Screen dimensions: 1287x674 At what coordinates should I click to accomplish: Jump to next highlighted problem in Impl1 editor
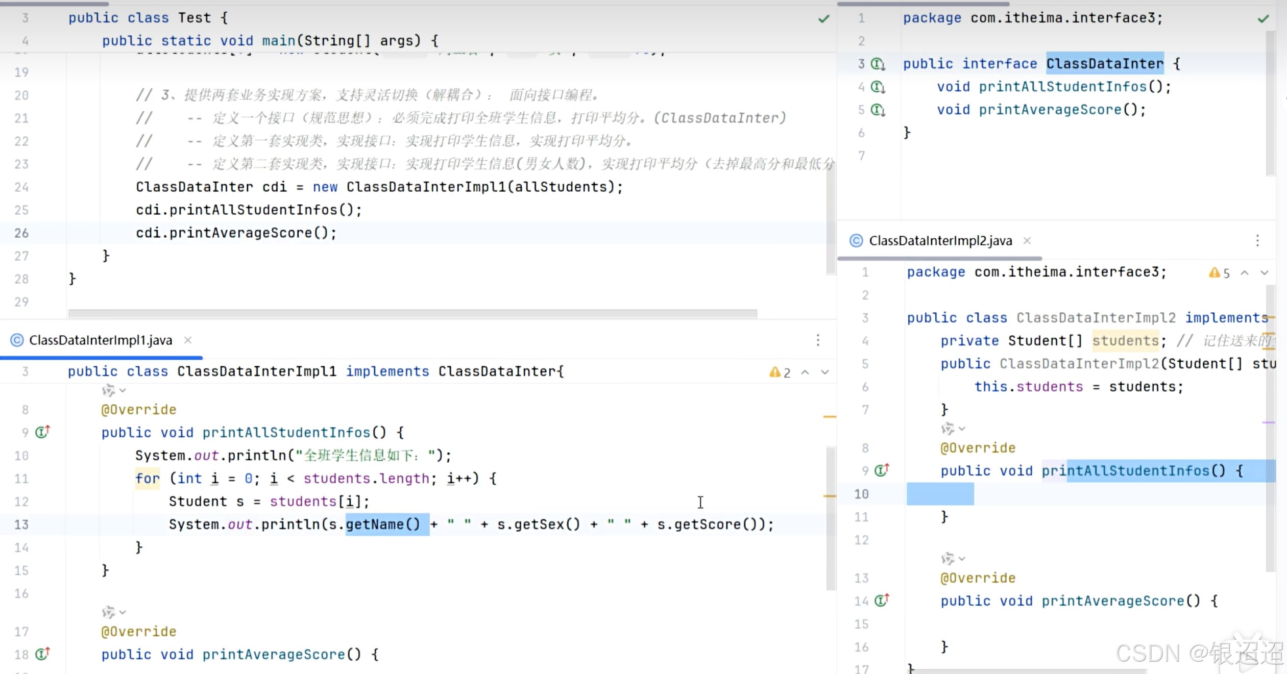[x=825, y=372]
